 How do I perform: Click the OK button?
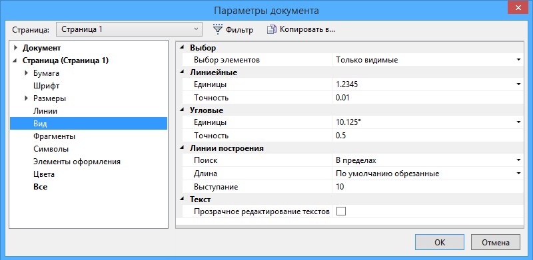440,242
